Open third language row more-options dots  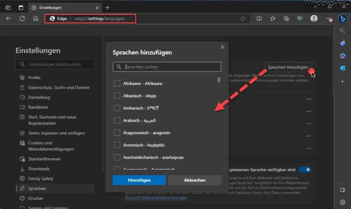(x=309, y=124)
